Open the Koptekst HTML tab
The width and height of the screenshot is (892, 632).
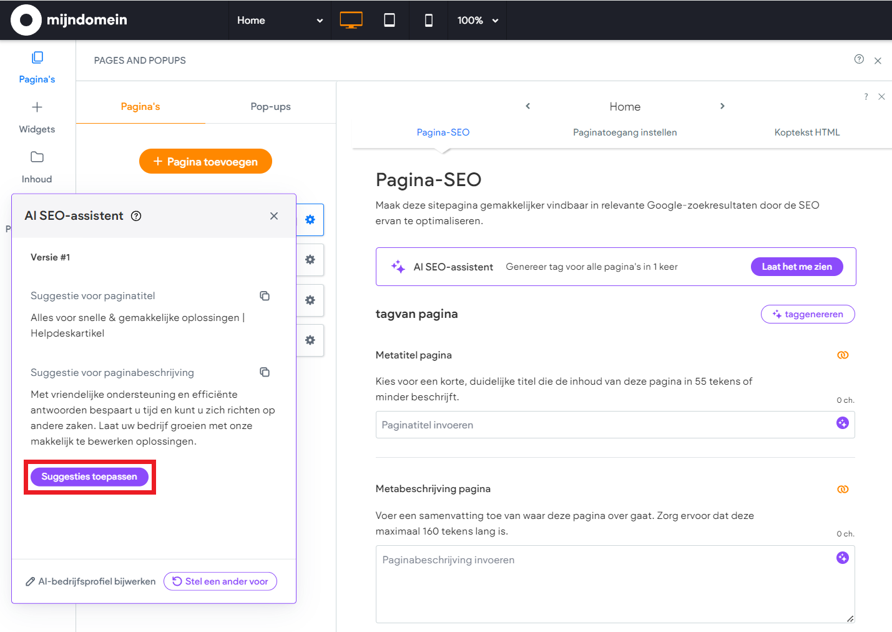point(806,132)
